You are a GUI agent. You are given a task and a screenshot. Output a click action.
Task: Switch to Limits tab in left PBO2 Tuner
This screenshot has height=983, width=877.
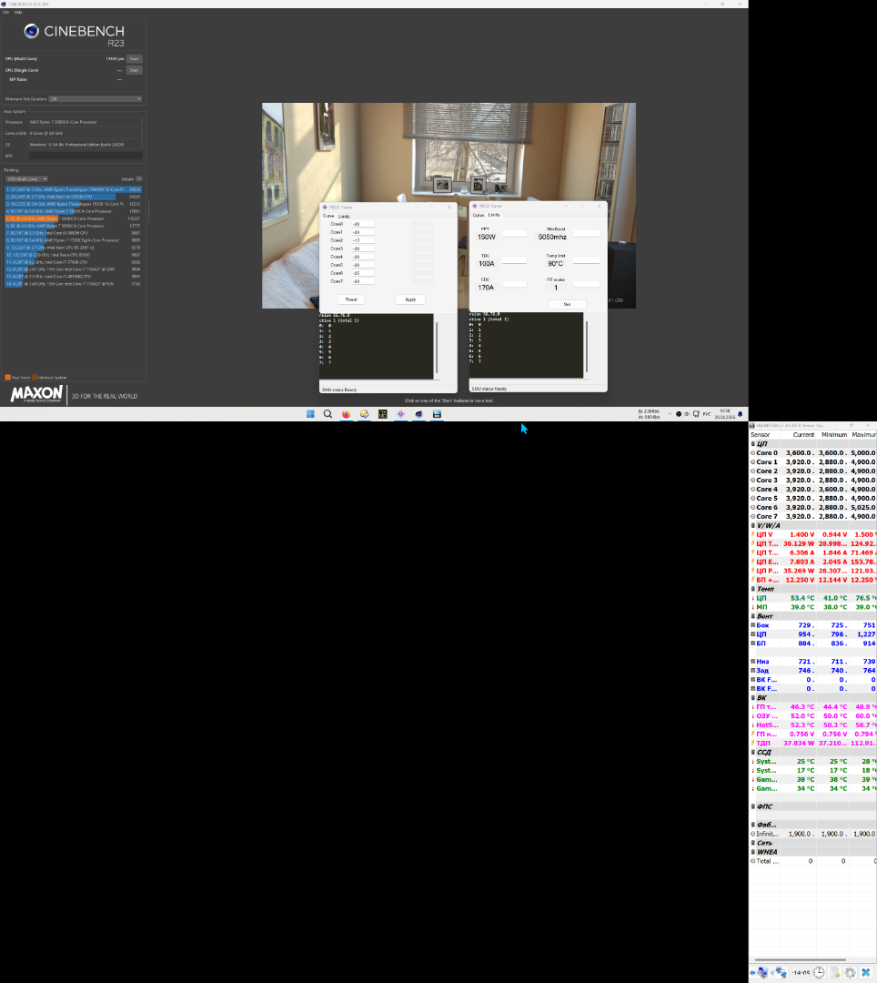point(344,216)
